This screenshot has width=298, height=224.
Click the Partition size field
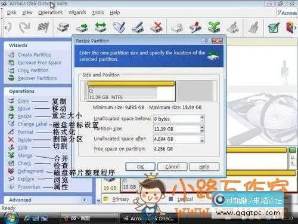[177, 129]
